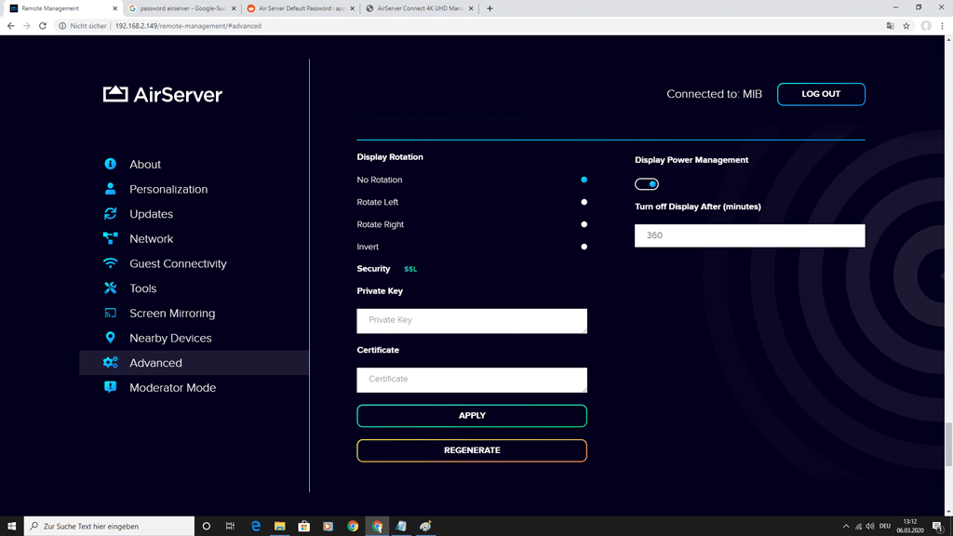Switch to the password airserver Google tab
953x536 pixels.
click(182, 8)
